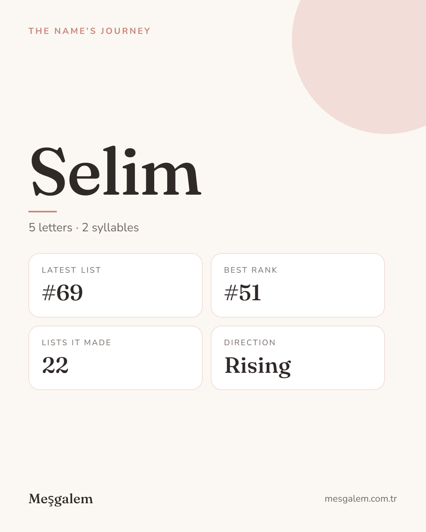
Task: Select THE NAME'S JOURNEY header text
Action: click(90, 31)
